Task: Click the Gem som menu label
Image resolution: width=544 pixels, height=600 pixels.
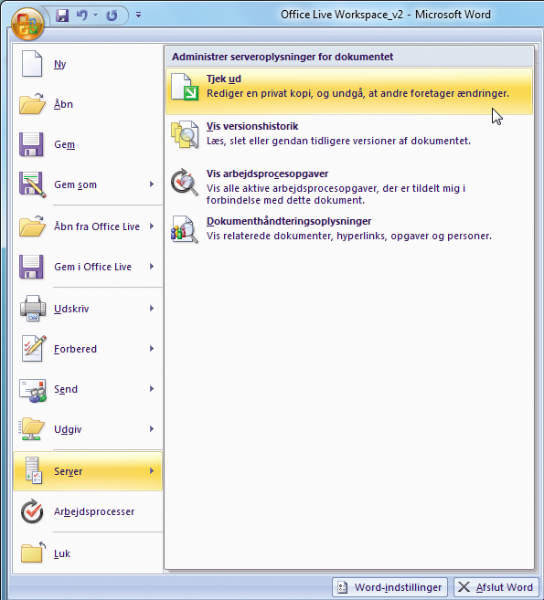Action: tap(76, 184)
